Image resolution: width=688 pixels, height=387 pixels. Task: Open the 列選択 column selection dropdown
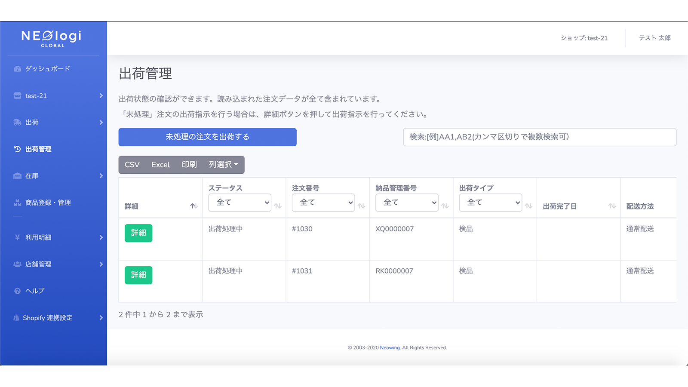tap(223, 165)
